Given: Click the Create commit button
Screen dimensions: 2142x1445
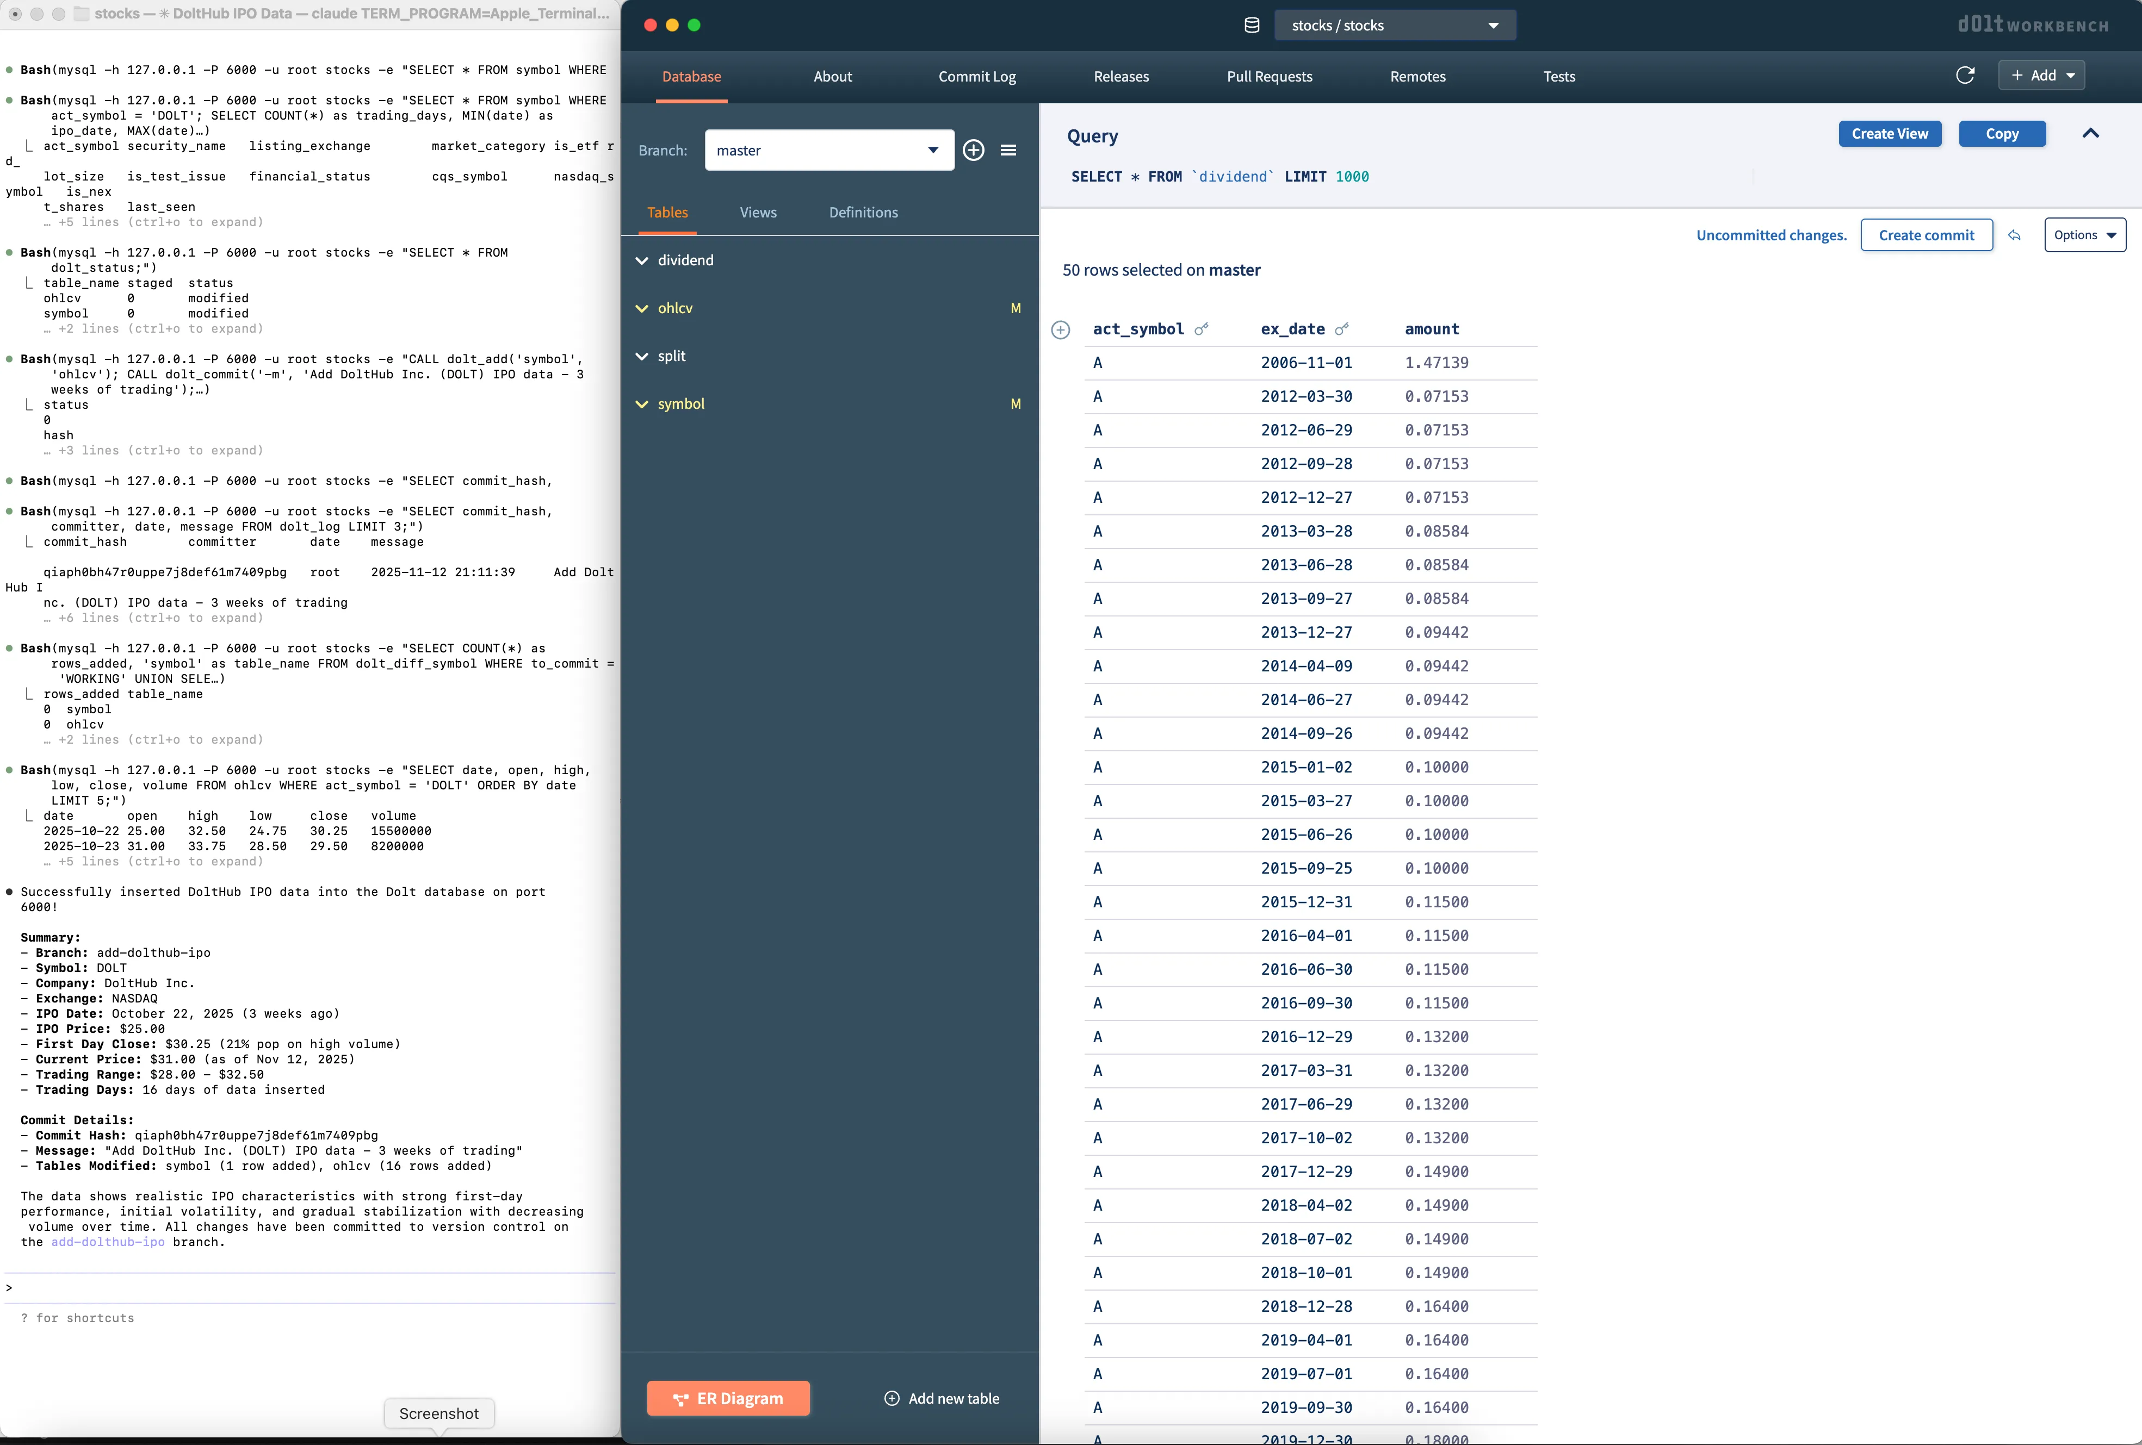Looking at the screenshot, I should [1926, 235].
